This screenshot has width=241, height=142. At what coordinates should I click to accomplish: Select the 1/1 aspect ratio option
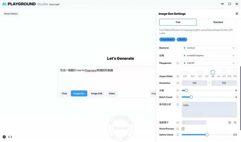[x=213, y=74]
